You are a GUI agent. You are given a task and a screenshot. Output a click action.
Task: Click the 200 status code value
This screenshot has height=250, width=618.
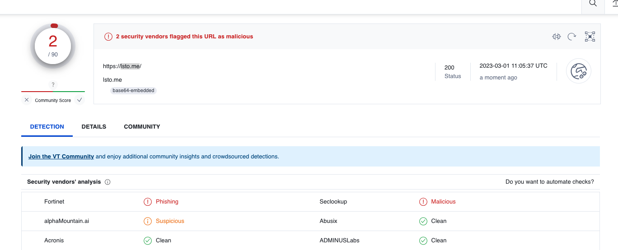pyautogui.click(x=449, y=68)
